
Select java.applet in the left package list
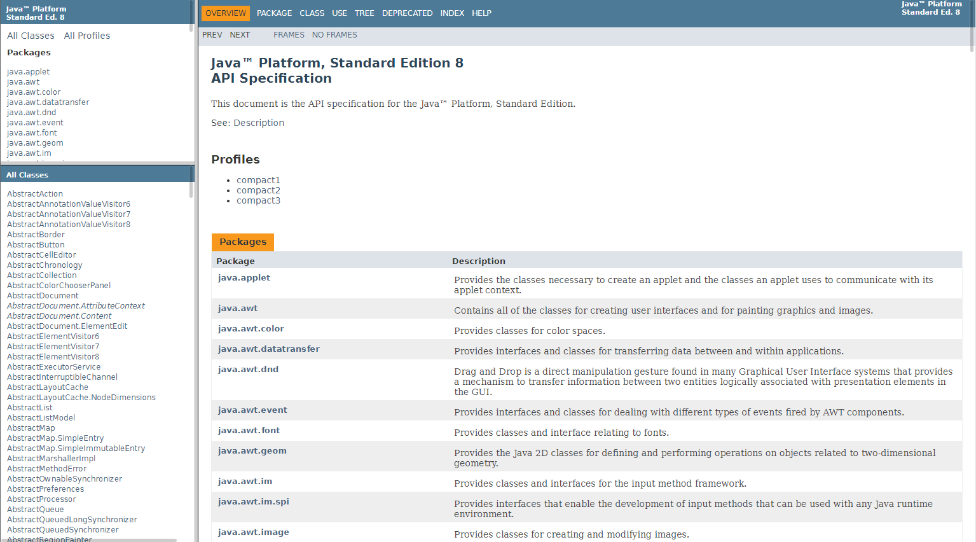click(x=28, y=72)
